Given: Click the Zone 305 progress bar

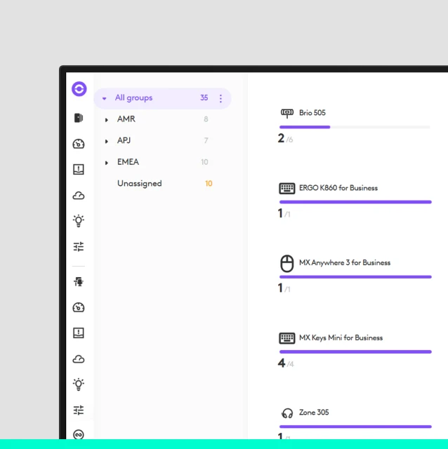Looking at the screenshot, I should click(355, 427).
